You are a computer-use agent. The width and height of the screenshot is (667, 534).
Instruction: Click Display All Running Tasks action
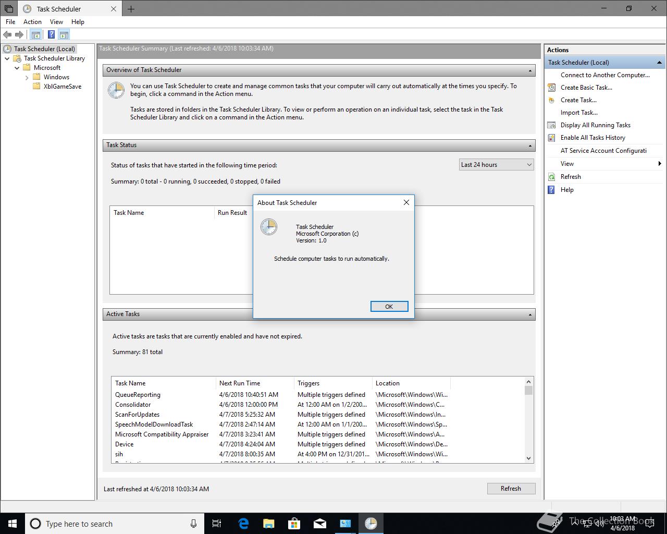(595, 125)
